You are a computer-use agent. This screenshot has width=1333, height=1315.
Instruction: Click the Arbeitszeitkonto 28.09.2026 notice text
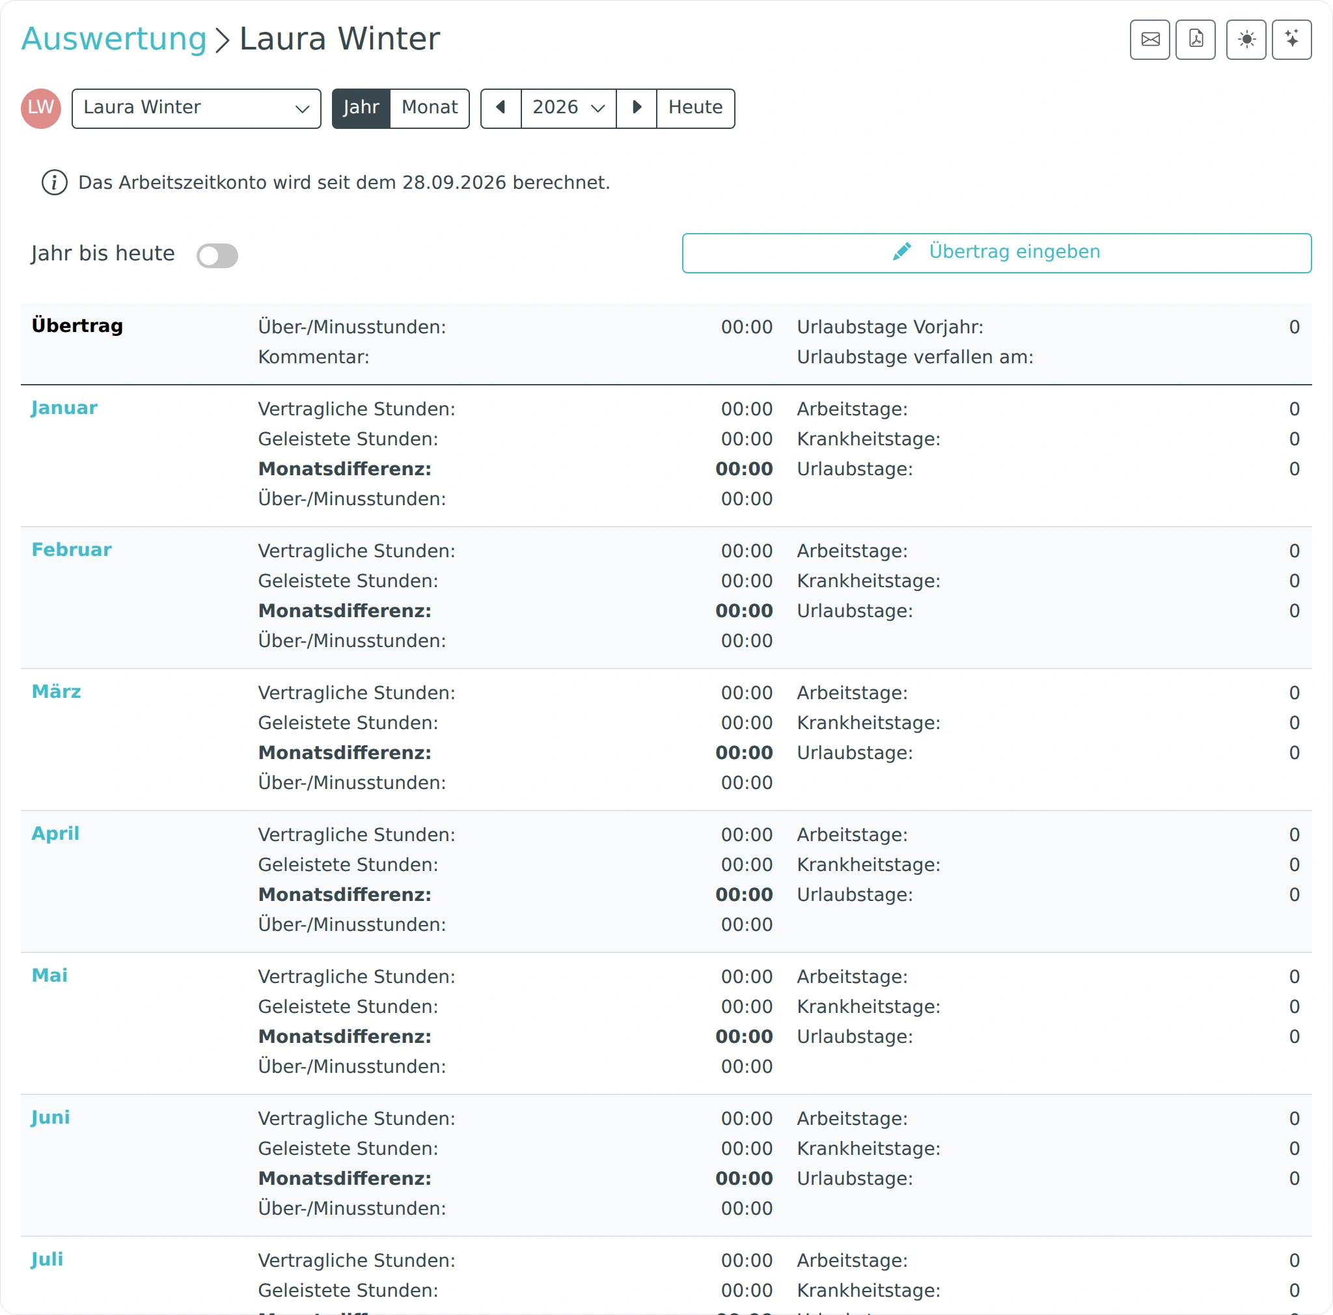pos(344,183)
